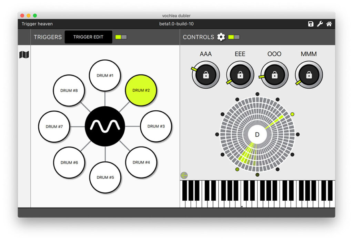Toggle the CONTROLS on/off switch
The image size is (353, 241).
point(234,37)
